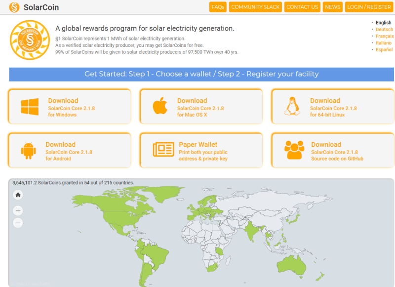Click the Get Started blue banner
Image resolution: width=395 pixels, height=287 pixels.
coord(201,74)
